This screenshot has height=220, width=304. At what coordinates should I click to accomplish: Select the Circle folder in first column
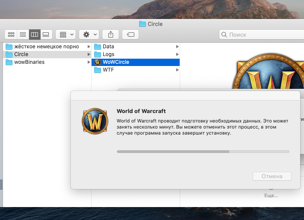point(21,54)
